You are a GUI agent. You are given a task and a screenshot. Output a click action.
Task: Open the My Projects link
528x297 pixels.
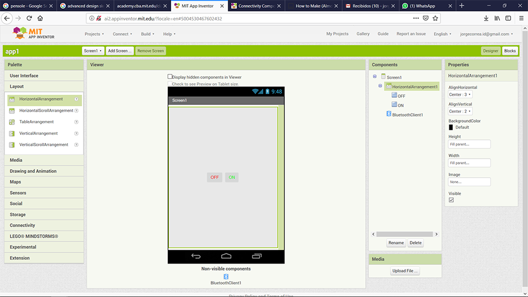pos(337,34)
